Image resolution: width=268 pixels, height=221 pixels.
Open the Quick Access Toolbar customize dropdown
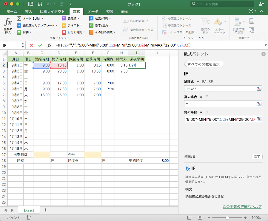[71, 4]
